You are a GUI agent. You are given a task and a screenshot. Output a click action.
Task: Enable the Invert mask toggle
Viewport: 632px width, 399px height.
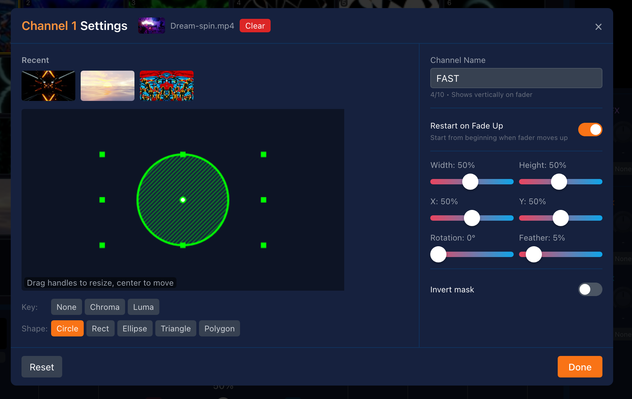pyautogui.click(x=590, y=289)
